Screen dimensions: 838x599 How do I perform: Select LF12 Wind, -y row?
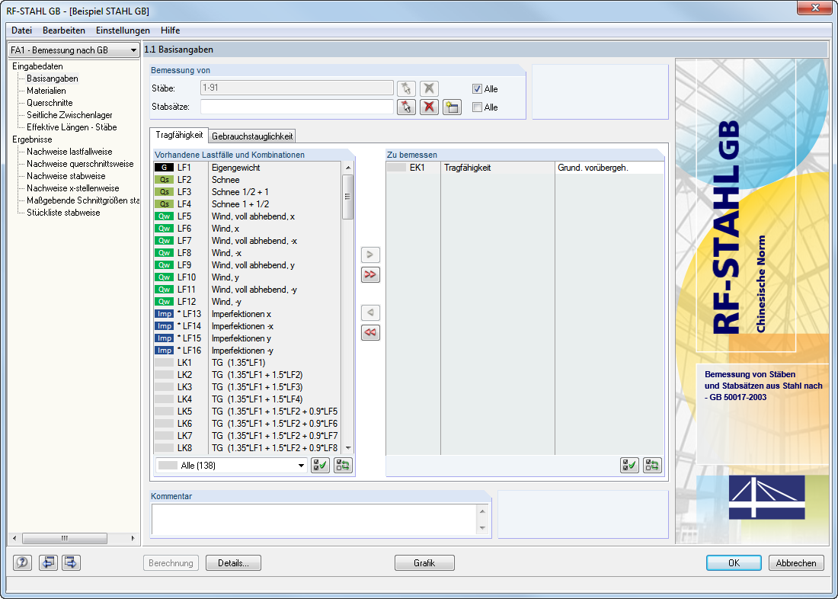click(248, 302)
